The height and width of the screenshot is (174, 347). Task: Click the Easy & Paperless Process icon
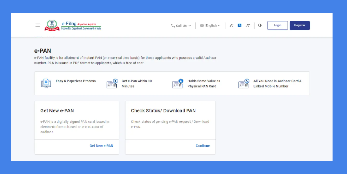point(46,84)
